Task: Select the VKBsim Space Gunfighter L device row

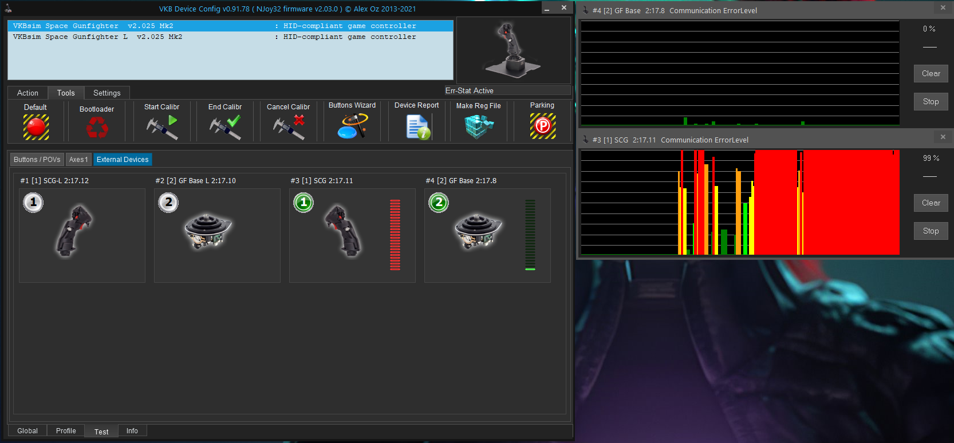Action: [x=230, y=37]
